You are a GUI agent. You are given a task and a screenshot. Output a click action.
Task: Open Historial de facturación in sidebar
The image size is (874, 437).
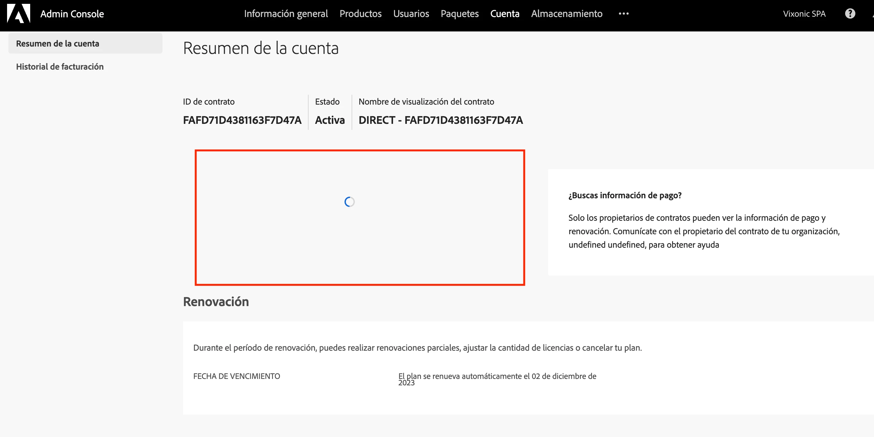pos(60,66)
